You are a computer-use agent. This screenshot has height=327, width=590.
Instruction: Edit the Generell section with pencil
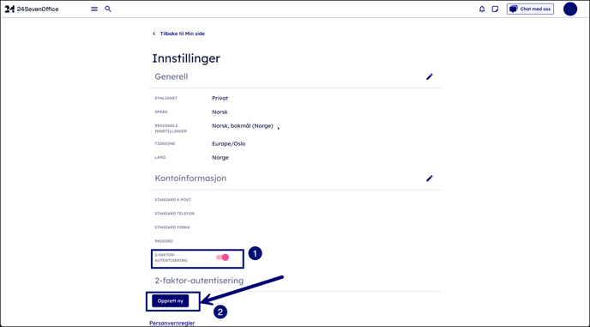pyautogui.click(x=430, y=77)
